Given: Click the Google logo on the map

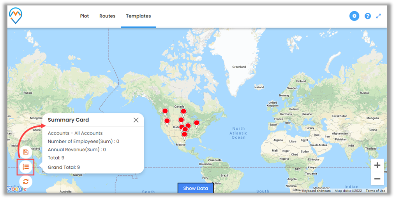Looking at the screenshot, I should [16, 189].
